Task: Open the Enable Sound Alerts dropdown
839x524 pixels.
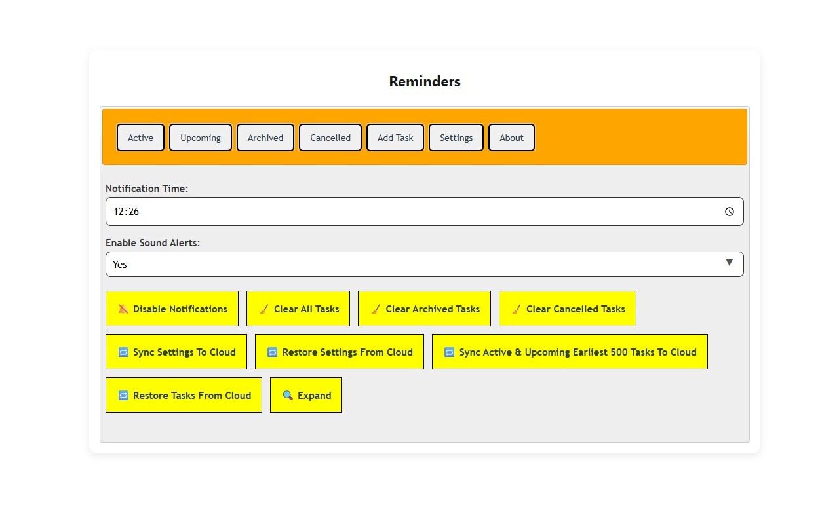Action: 424,265
